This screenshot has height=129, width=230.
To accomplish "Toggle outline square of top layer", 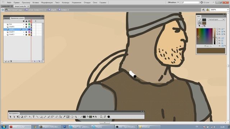I will [x=29, y=24].
